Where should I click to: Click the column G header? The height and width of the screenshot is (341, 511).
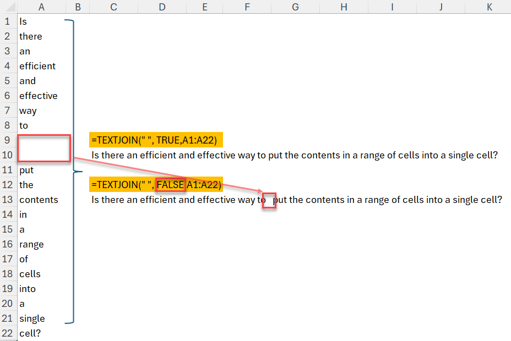pyautogui.click(x=295, y=7)
